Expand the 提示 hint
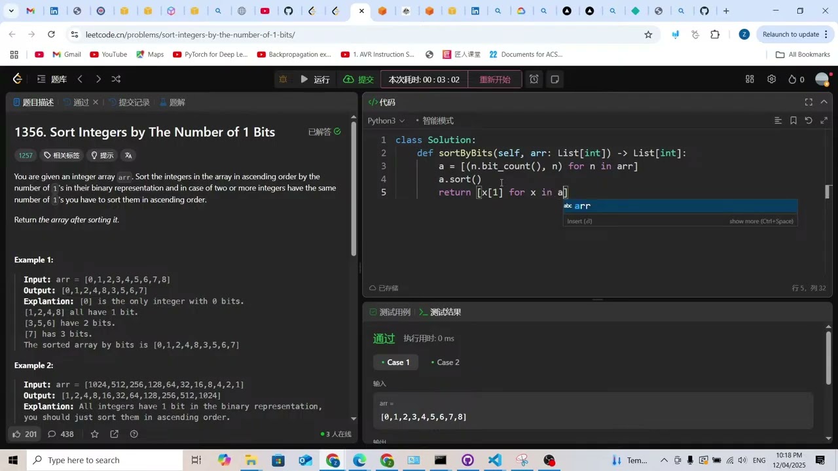 point(102,155)
